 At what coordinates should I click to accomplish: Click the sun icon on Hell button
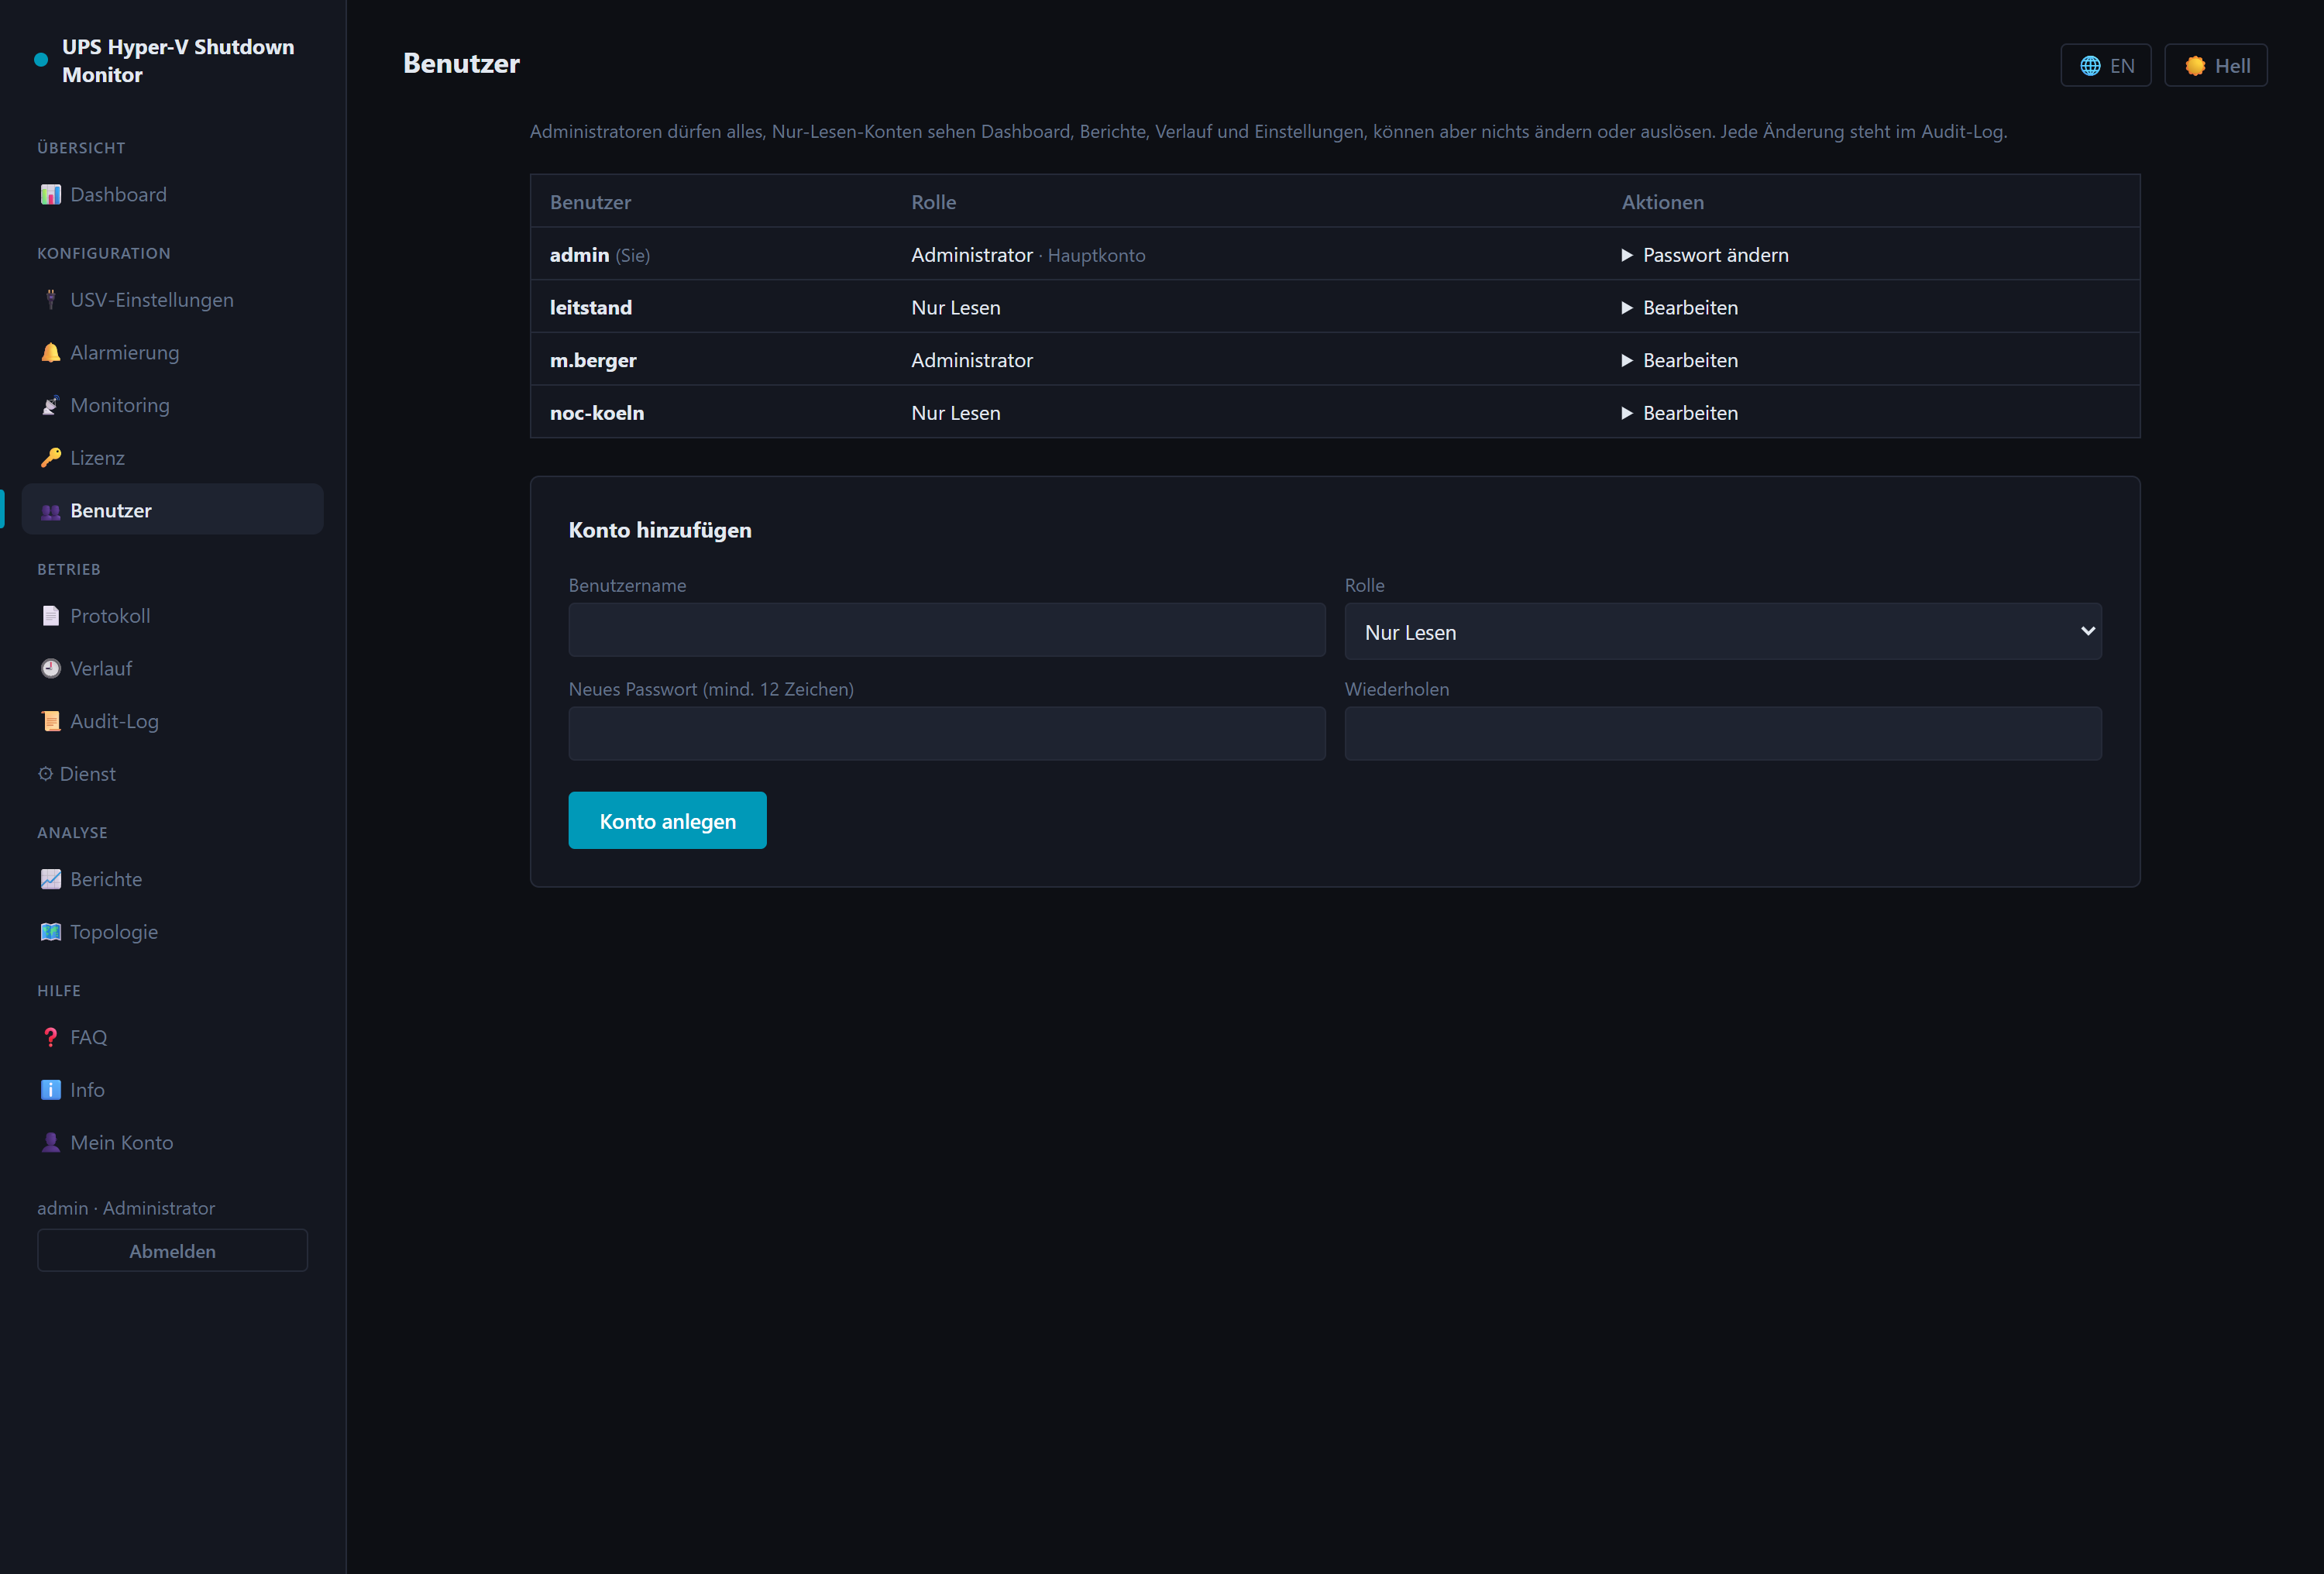coord(2195,66)
